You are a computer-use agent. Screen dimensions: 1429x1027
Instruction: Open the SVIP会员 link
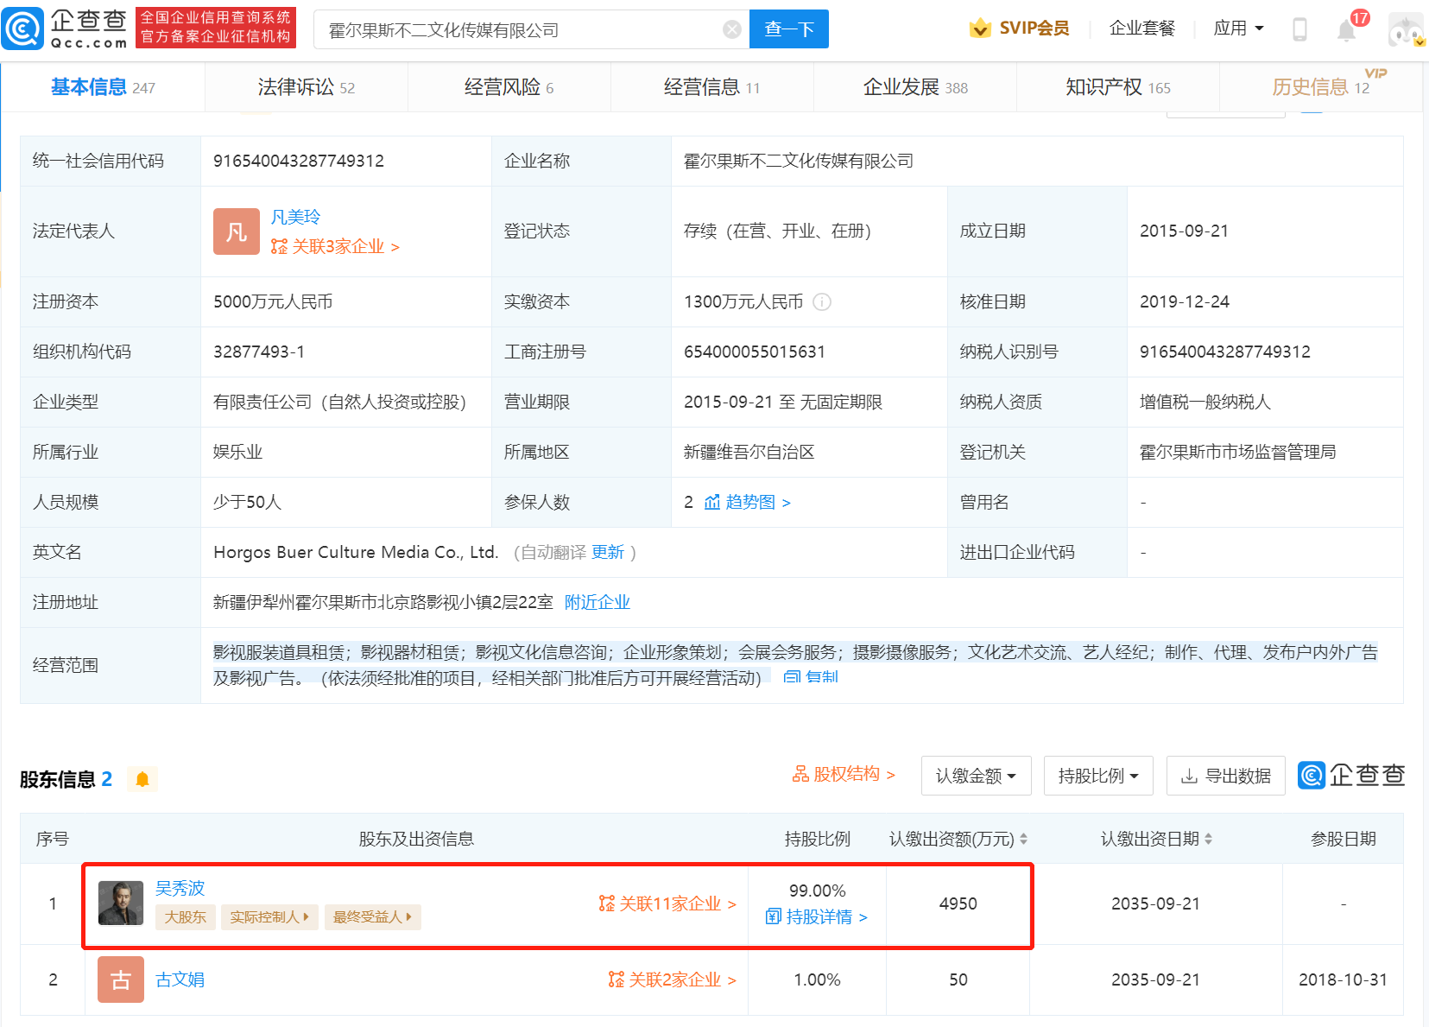1034,29
